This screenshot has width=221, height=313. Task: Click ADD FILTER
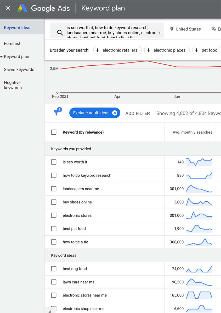[138, 113]
